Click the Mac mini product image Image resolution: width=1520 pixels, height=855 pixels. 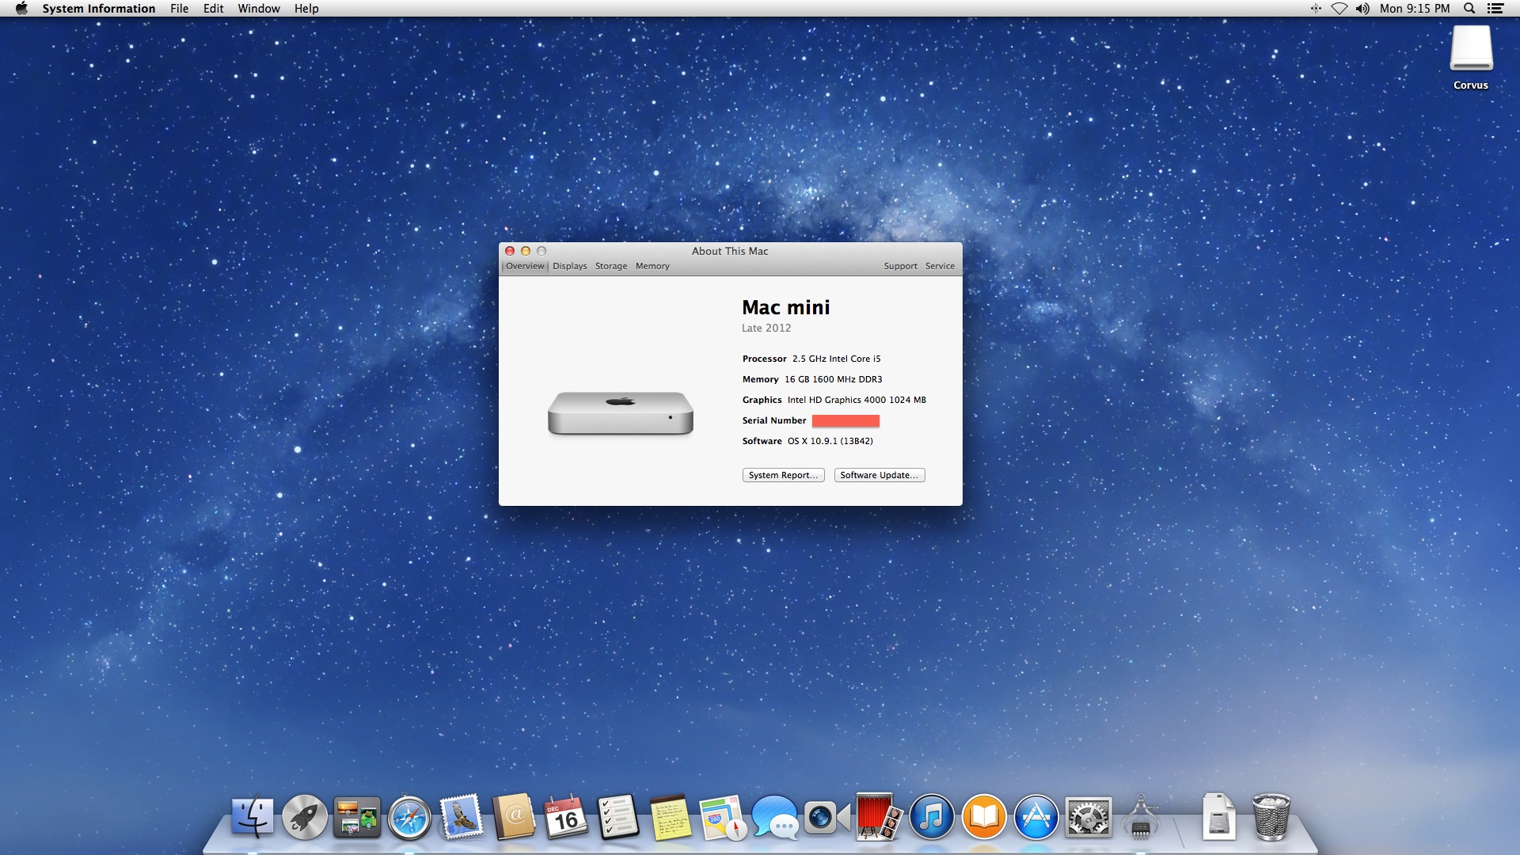(x=621, y=412)
